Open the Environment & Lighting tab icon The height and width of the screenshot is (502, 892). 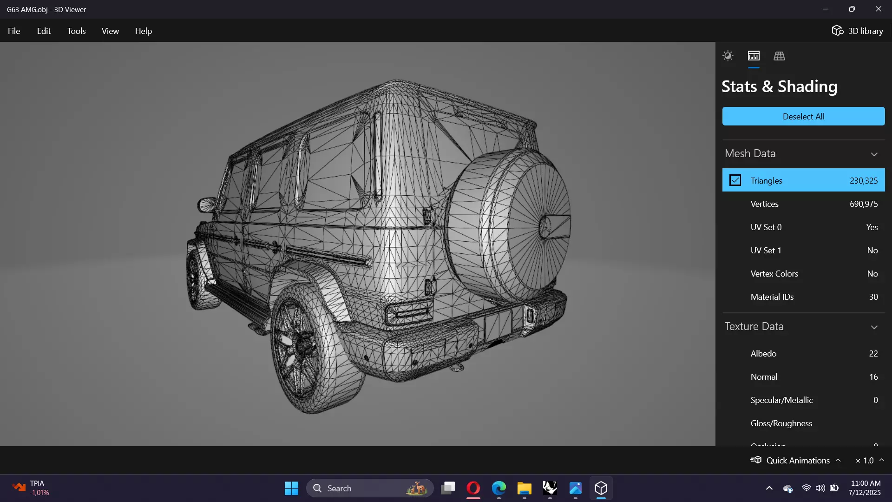[x=728, y=56]
